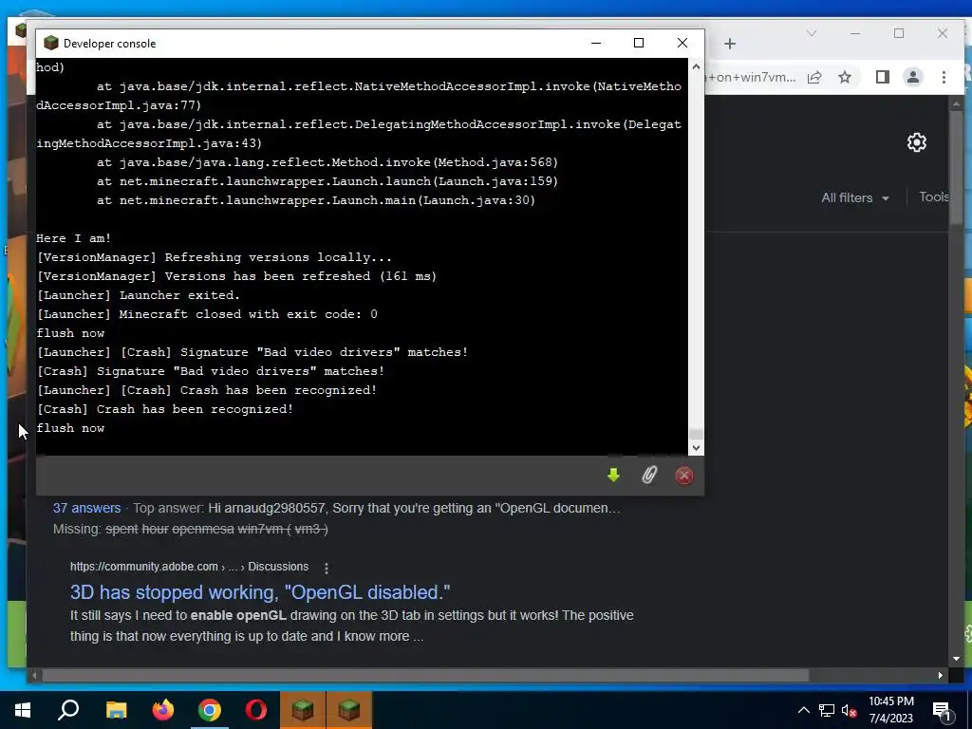Expand the All filters dropdown
The image size is (972, 729).
(x=855, y=197)
